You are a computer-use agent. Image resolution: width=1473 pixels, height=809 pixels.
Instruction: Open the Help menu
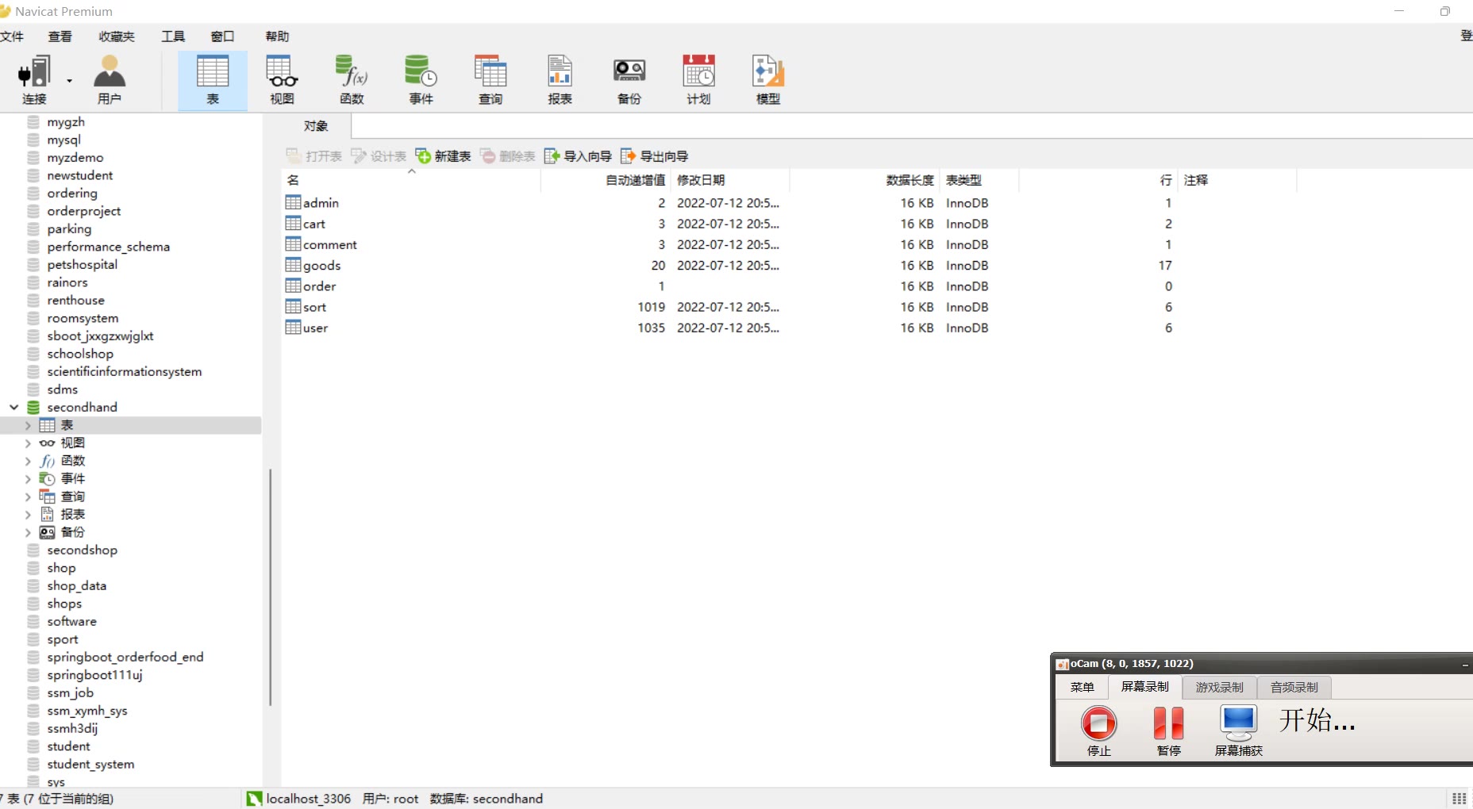click(277, 36)
